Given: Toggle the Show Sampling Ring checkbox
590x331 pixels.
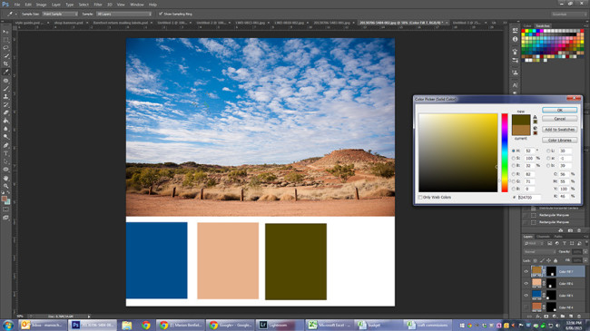Looking at the screenshot, I should pyautogui.click(x=161, y=14).
